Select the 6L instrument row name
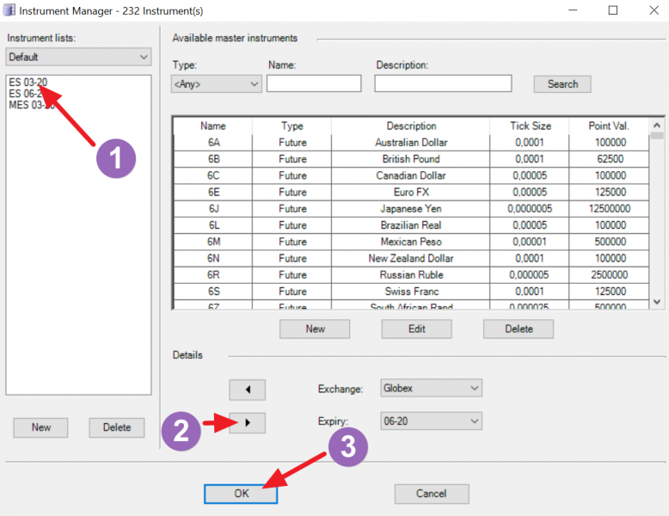 click(x=213, y=225)
